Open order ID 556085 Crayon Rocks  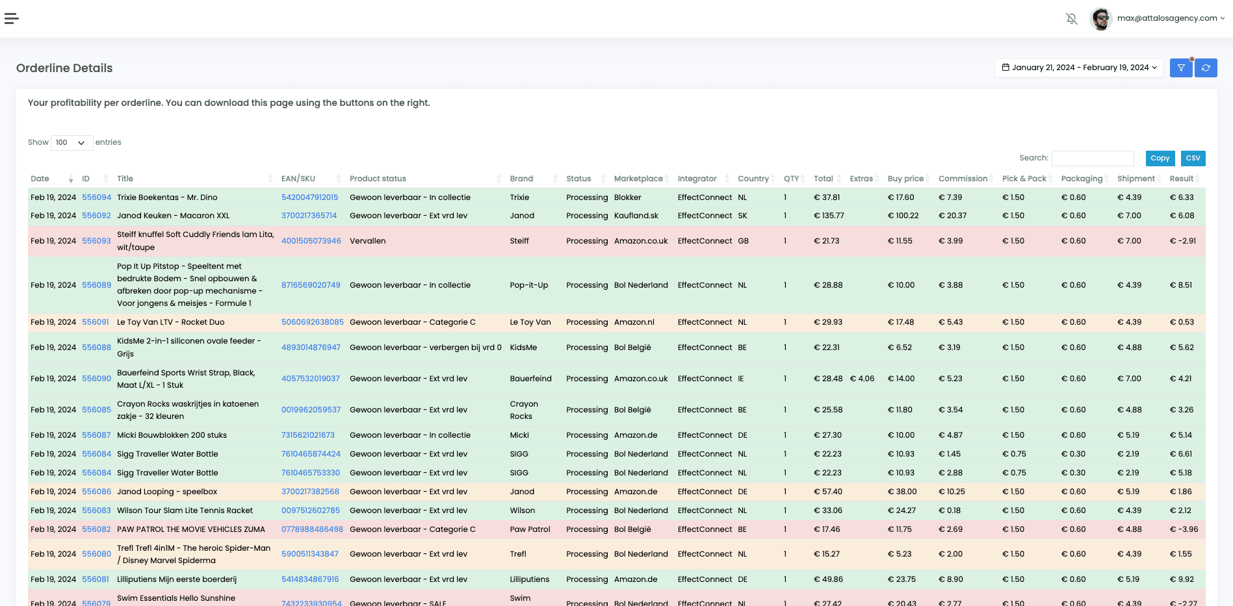point(96,410)
